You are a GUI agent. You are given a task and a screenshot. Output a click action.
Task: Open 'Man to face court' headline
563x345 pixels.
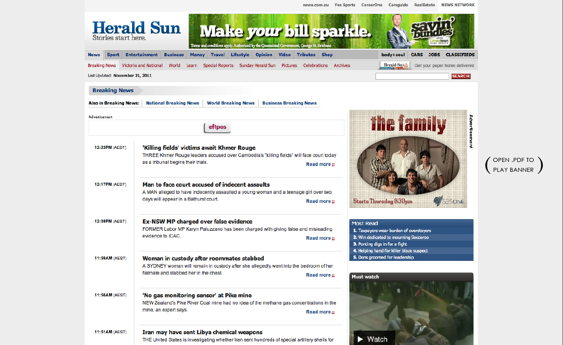(x=206, y=184)
